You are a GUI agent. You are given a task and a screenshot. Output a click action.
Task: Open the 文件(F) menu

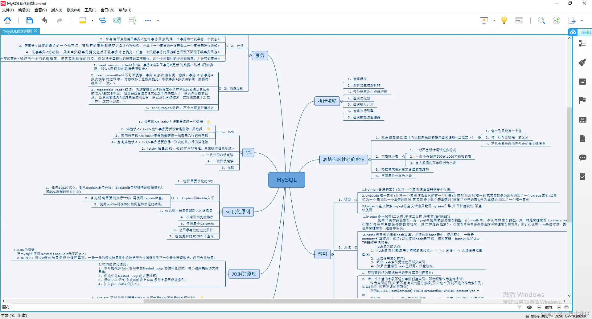(x=8, y=10)
